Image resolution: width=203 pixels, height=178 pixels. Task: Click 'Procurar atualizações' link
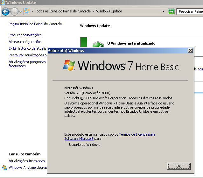click(x=25, y=35)
